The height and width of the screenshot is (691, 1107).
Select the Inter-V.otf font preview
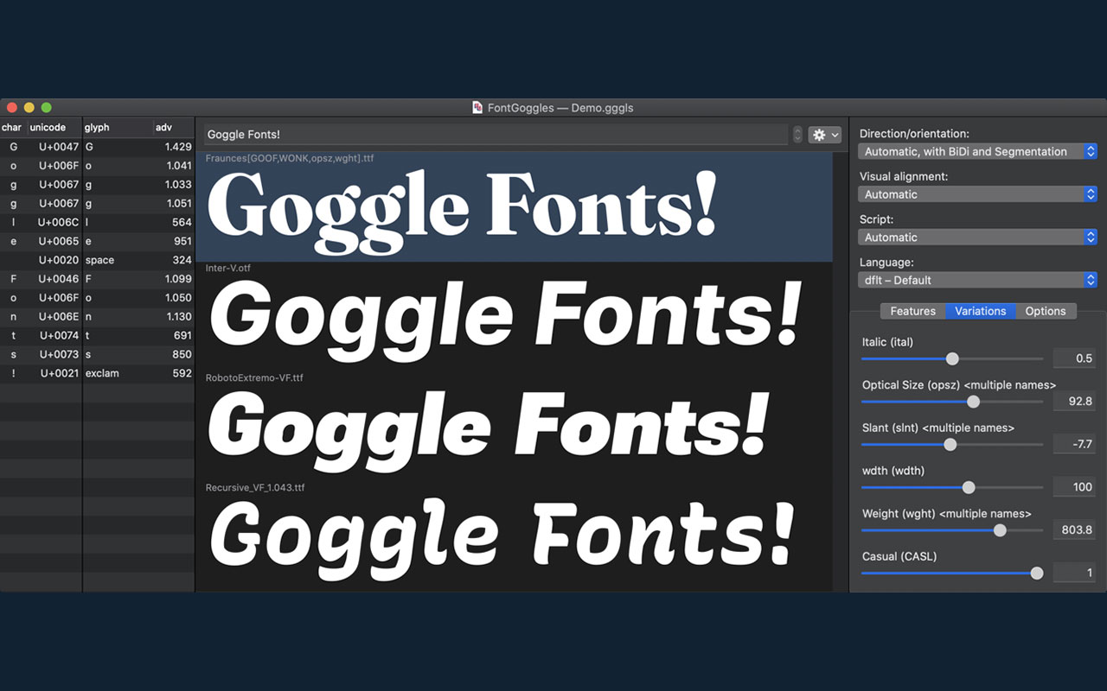(x=515, y=317)
